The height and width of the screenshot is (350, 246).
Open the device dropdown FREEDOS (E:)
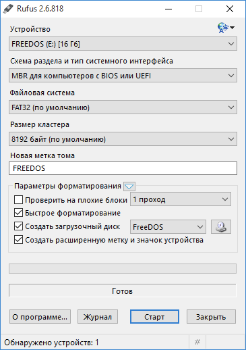tap(123, 44)
